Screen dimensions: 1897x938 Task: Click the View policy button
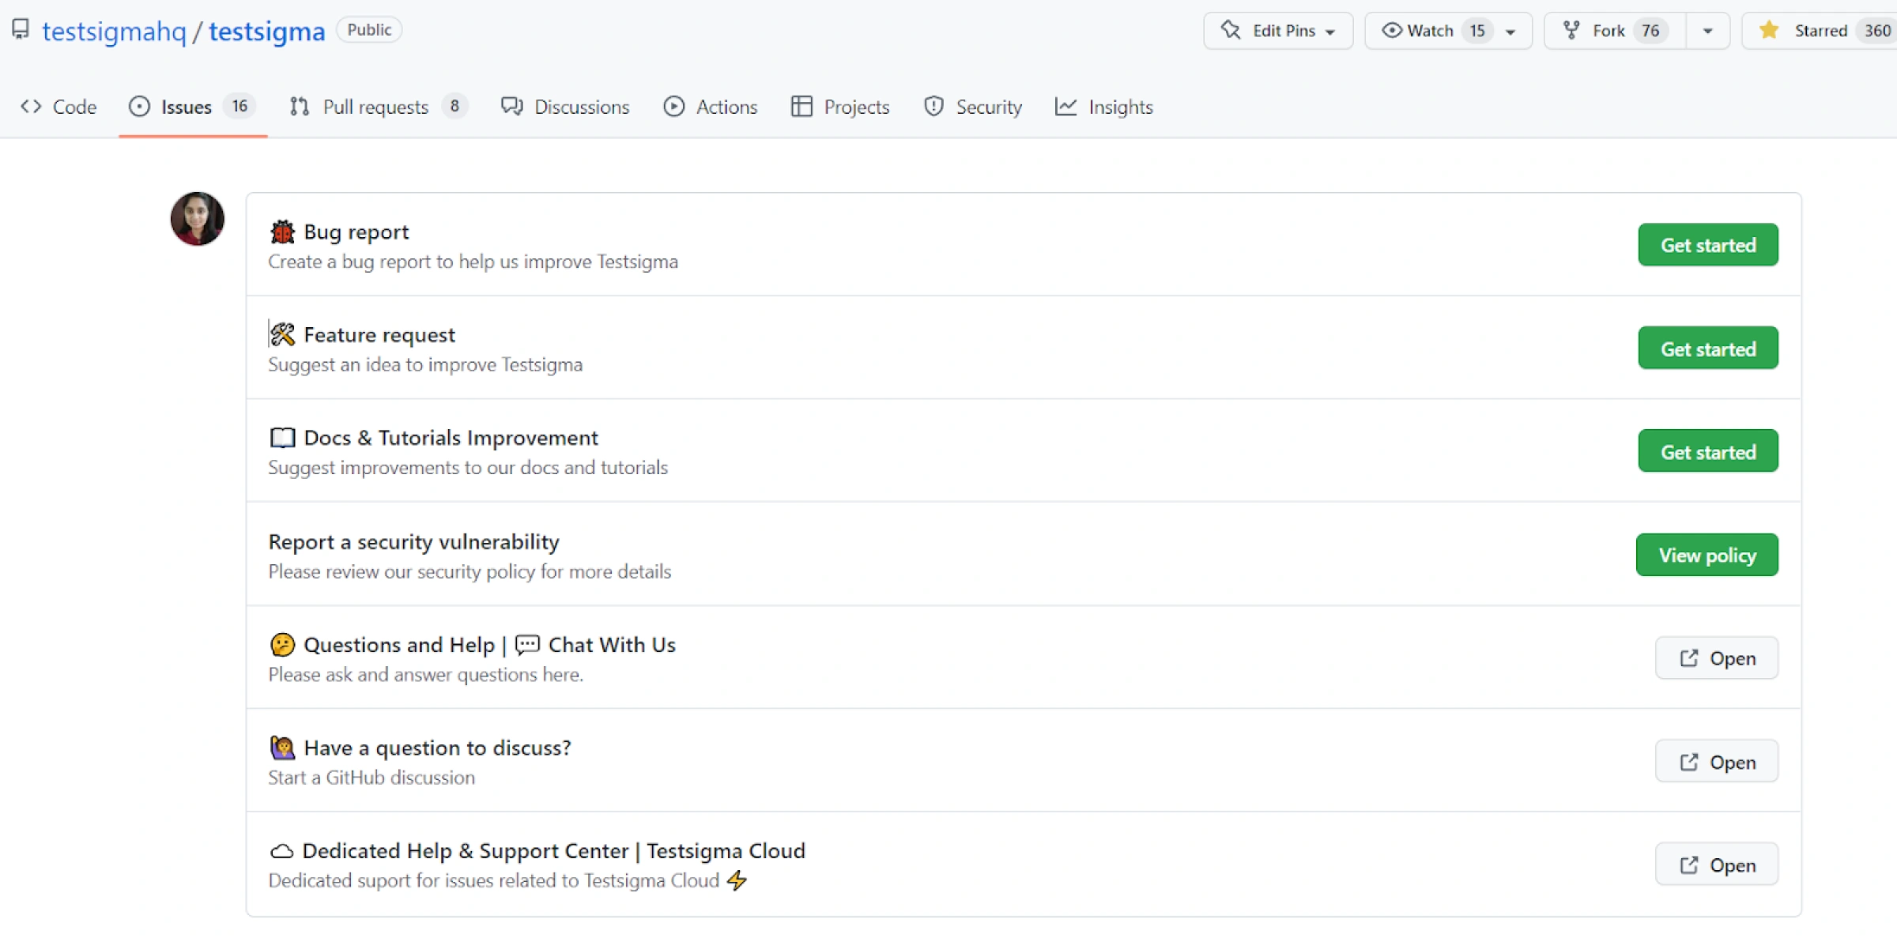pos(1707,555)
